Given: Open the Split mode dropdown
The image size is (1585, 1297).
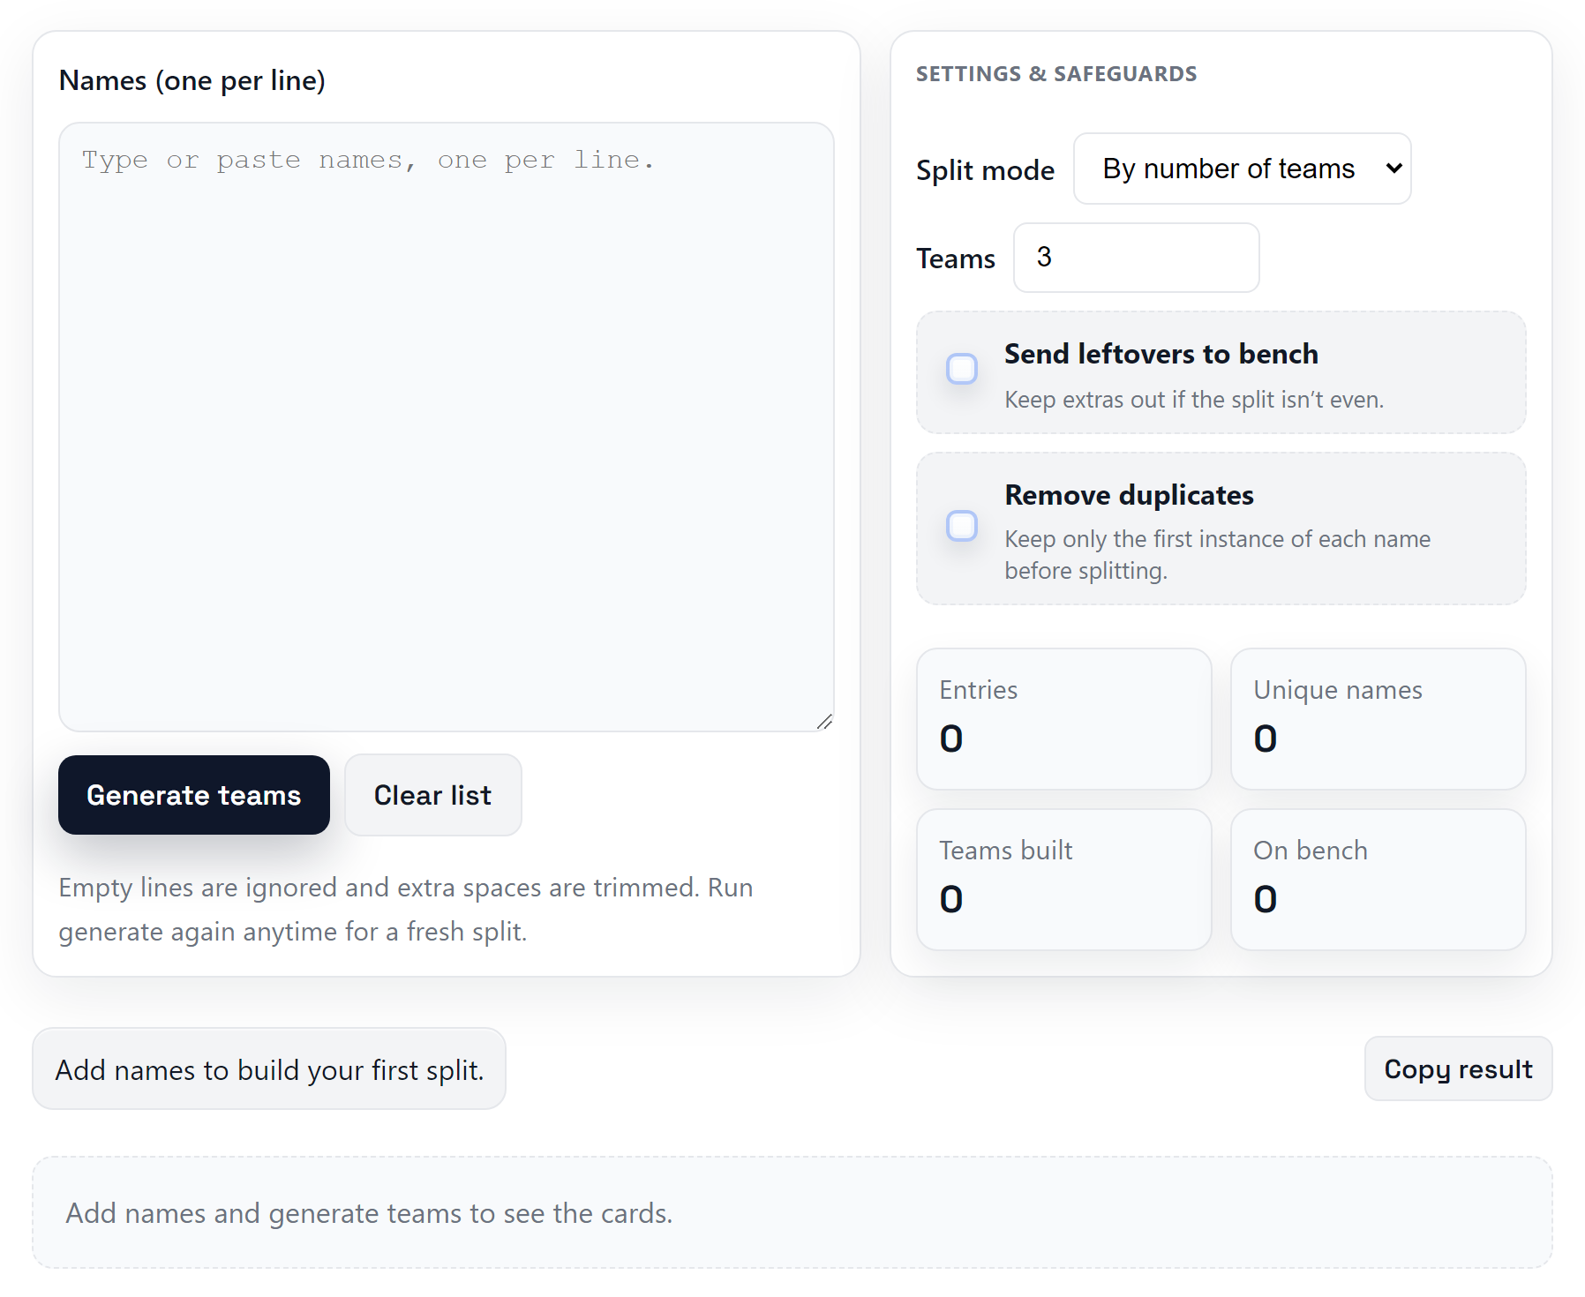Looking at the screenshot, I should tap(1241, 169).
